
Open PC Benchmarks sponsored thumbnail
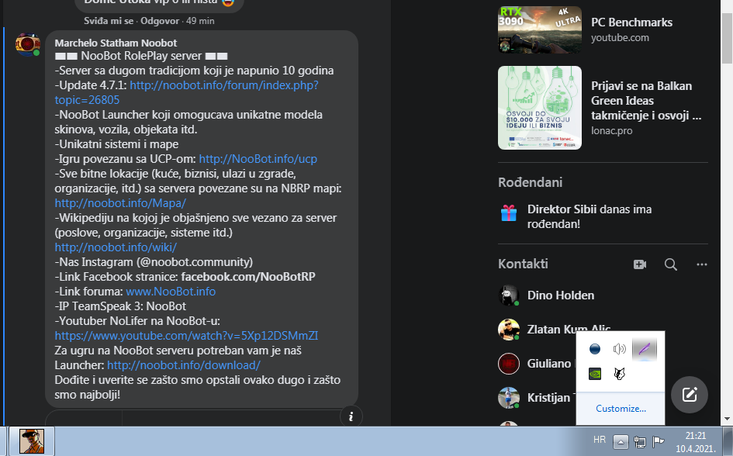pyautogui.click(x=540, y=29)
